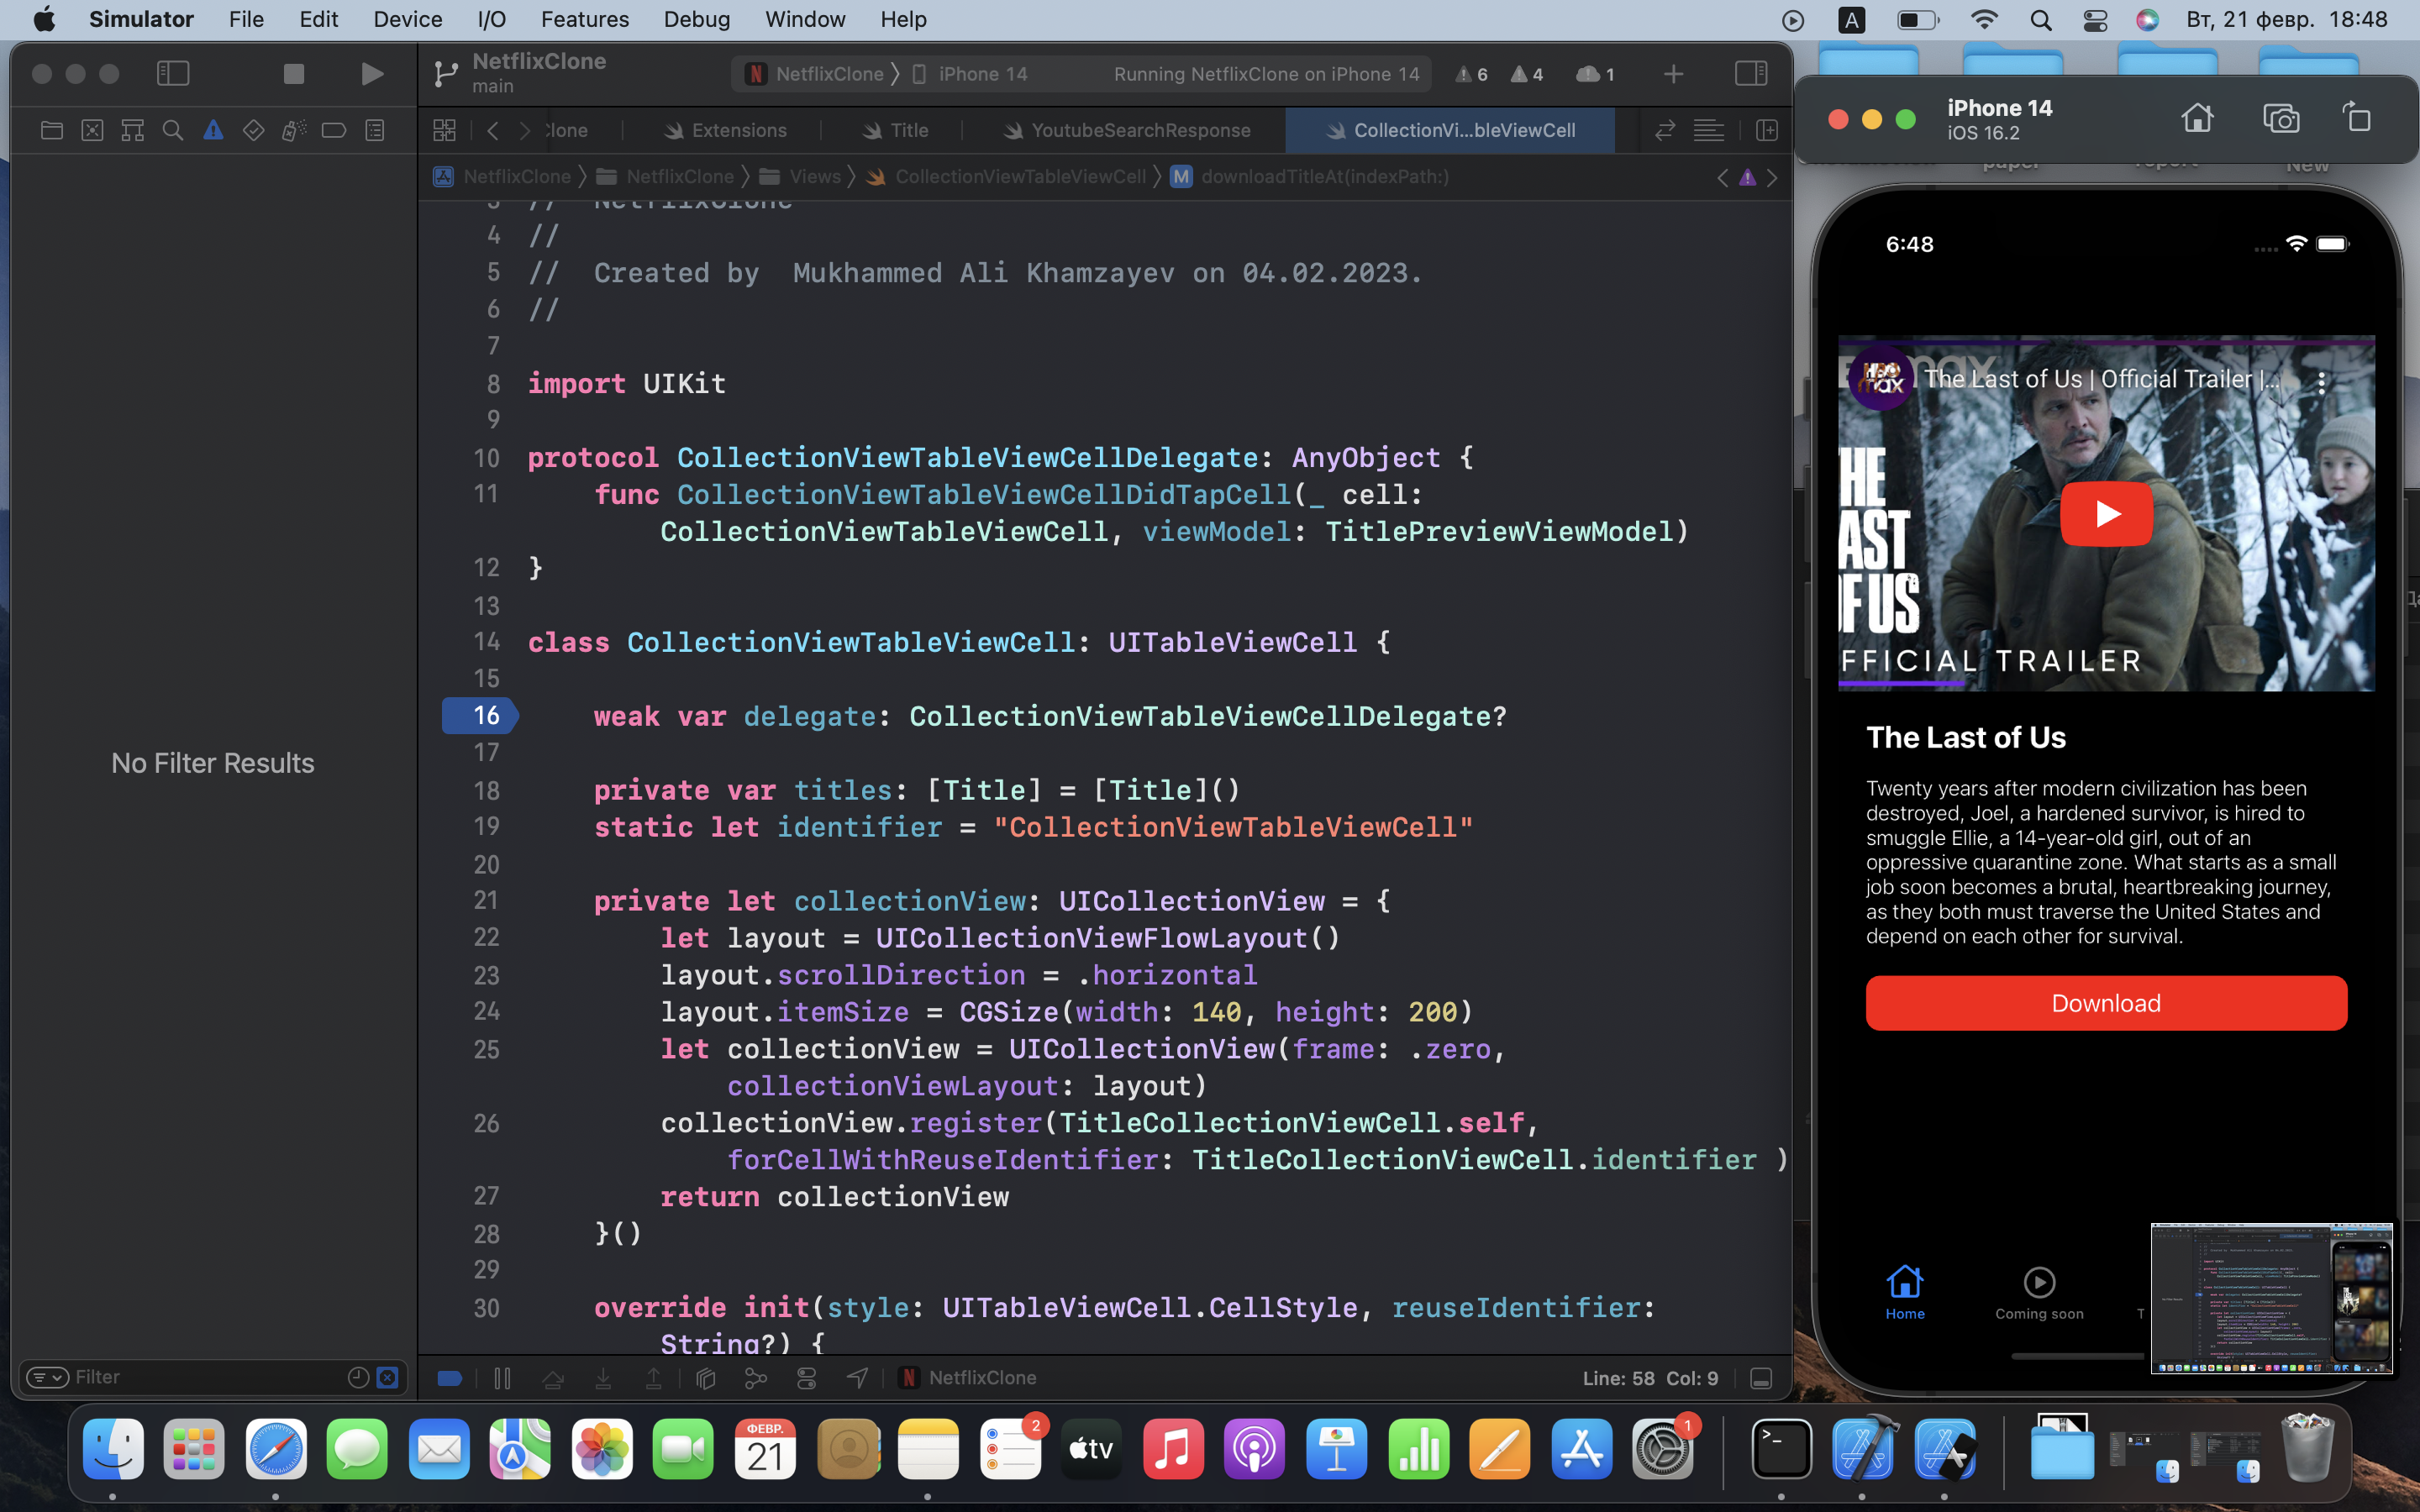Open the related items grid menu

(x=444, y=130)
